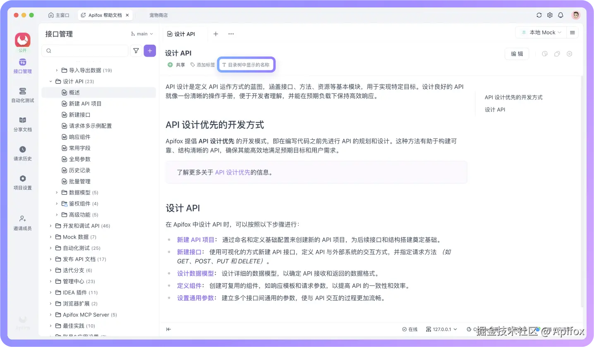Open more tabs options ellipsis
Screen dimensions: 594x347
coord(231,34)
